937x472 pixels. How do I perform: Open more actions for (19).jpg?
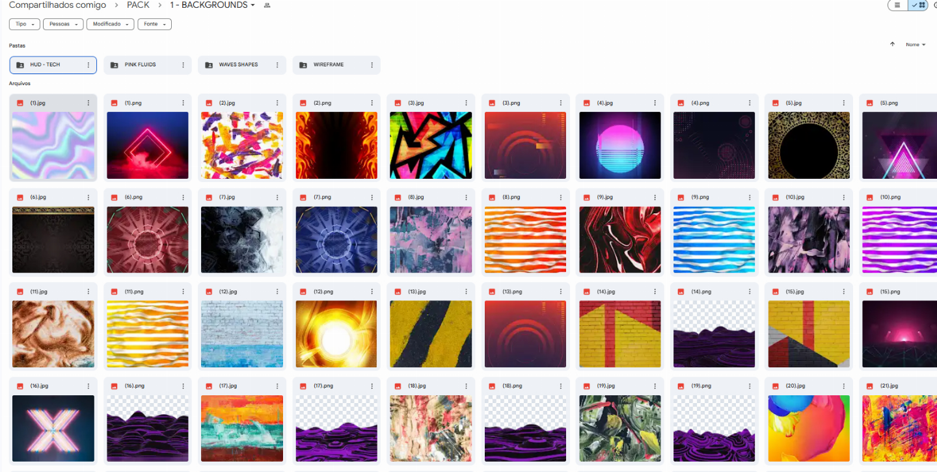point(655,386)
